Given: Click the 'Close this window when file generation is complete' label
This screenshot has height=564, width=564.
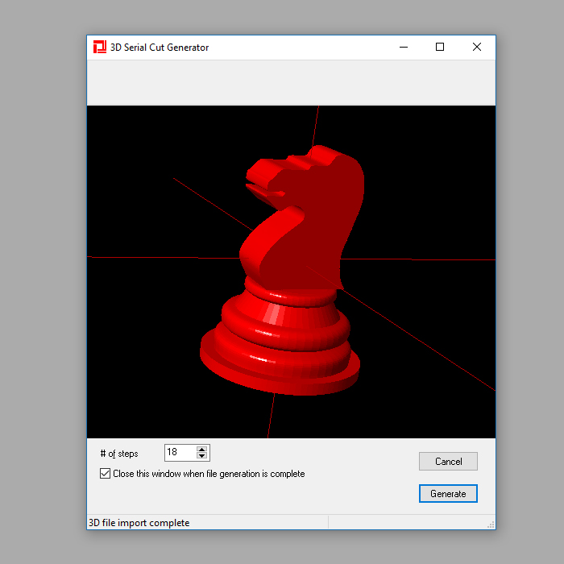Looking at the screenshot, I should (x=209, y=474).
